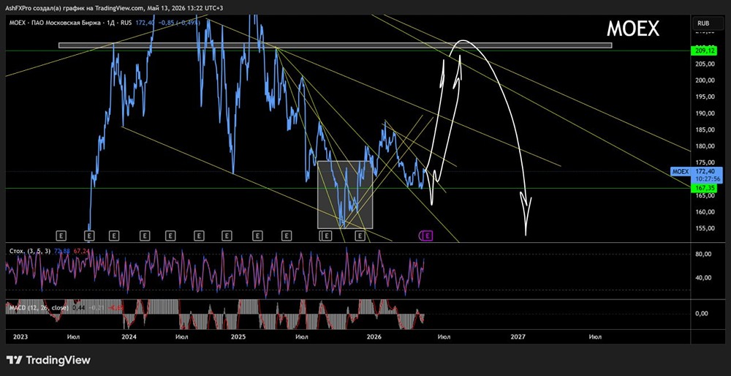Click 195,00 on the price scale
Image resolution: width=731 pixels, height=376 pixels.
(705, 97)
